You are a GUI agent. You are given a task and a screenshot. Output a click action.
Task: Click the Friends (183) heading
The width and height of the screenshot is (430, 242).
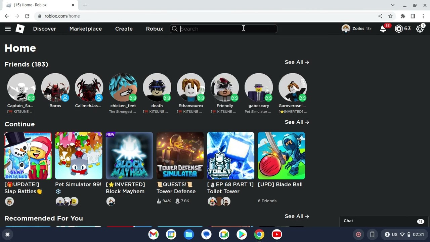click(26, 64)
